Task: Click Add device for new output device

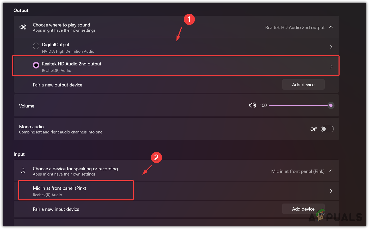Action: (303, 85)
